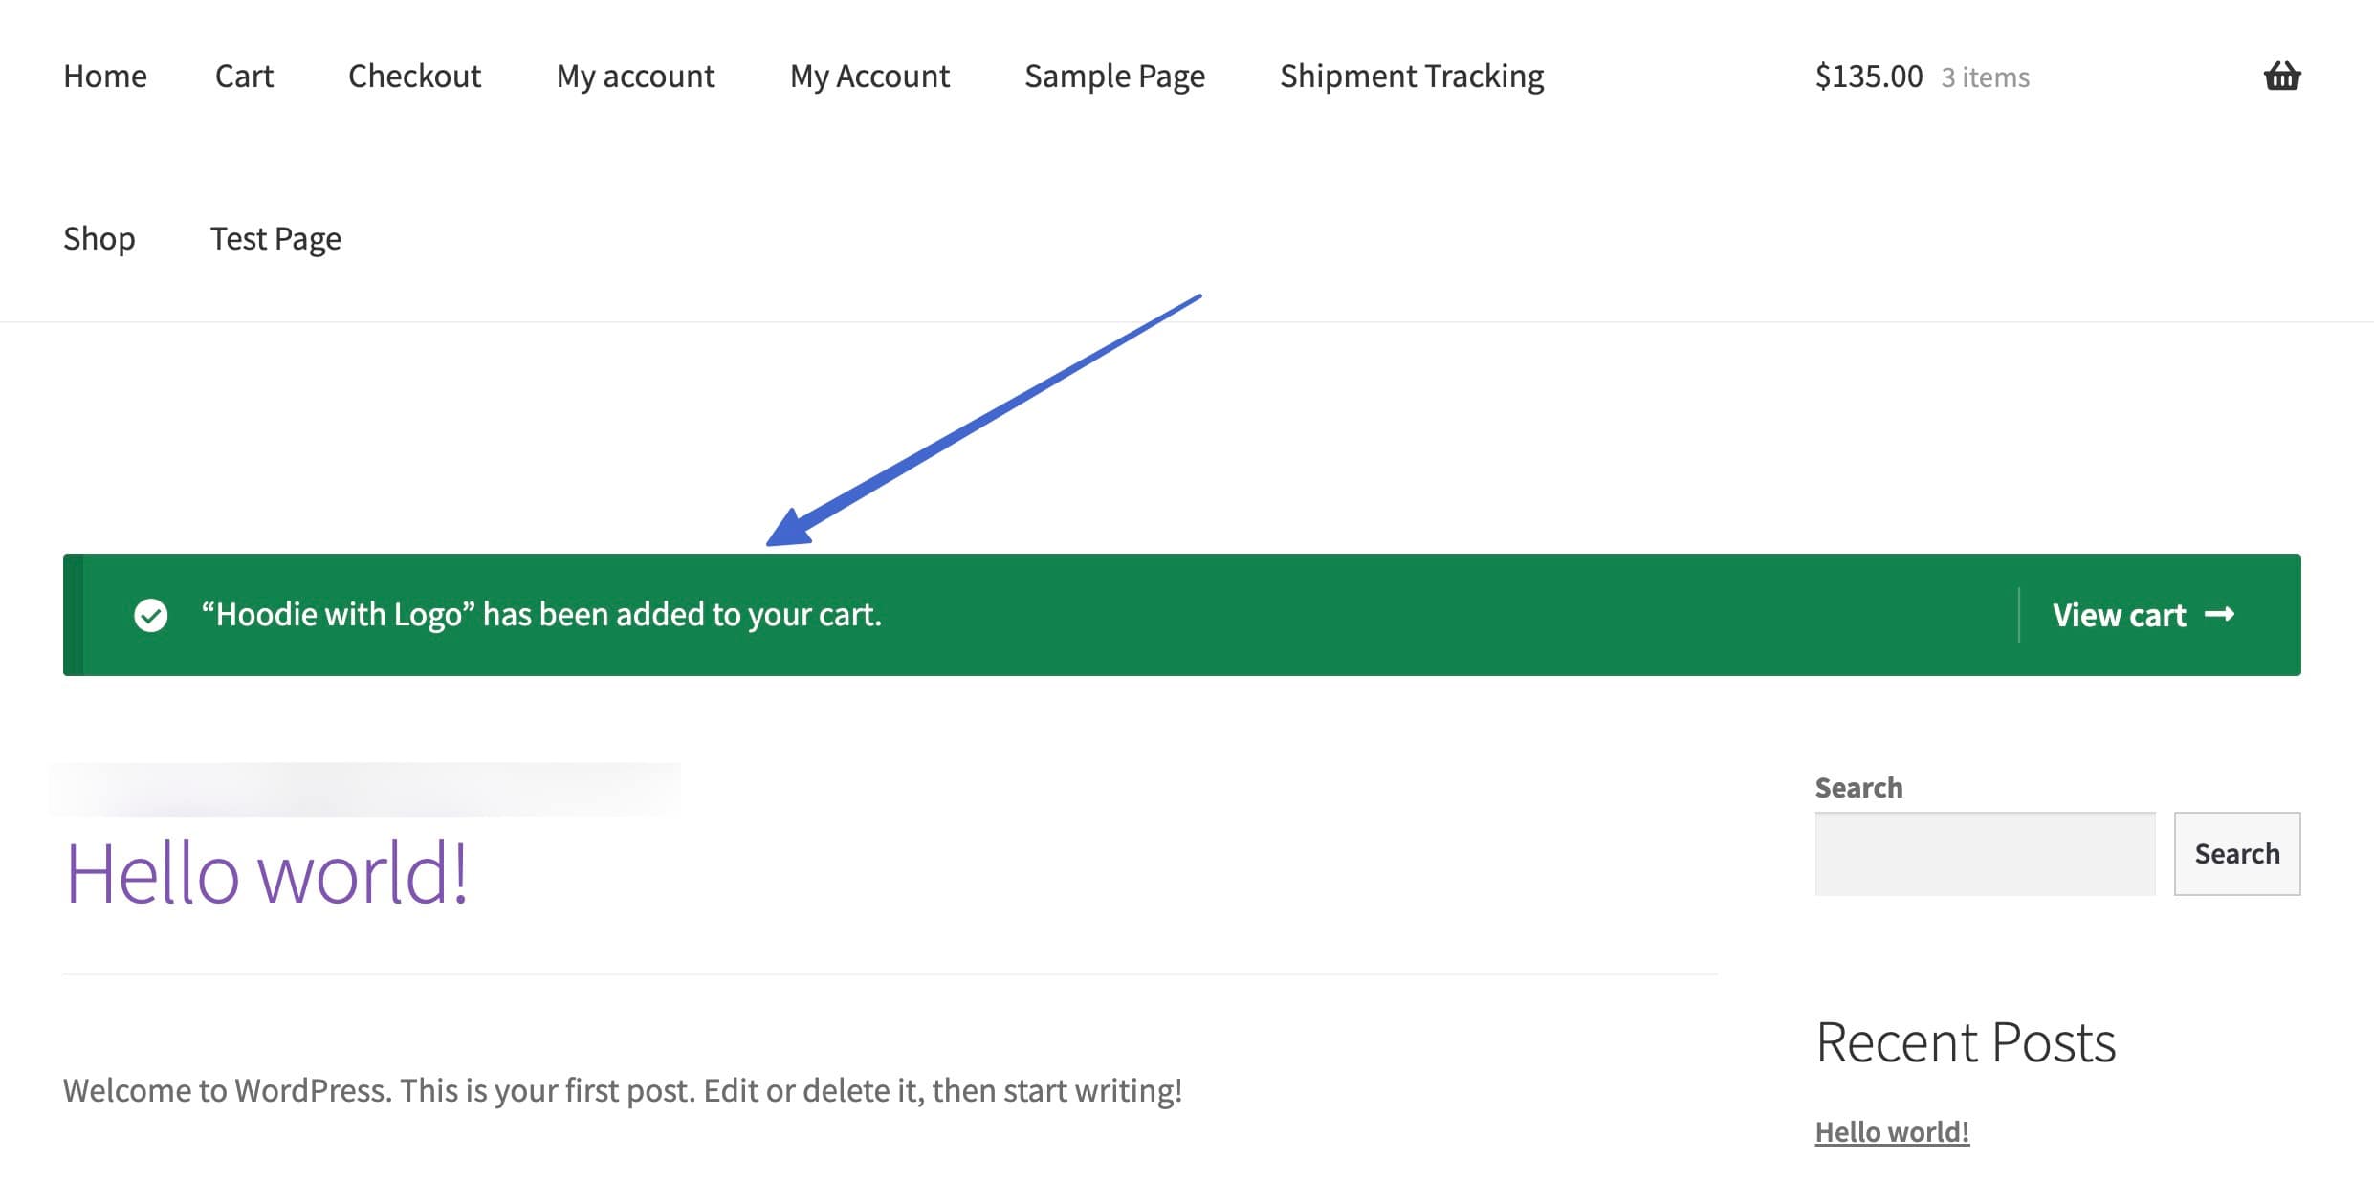Click inside the sidebar search input field

pyautogui.click(x=1984, y=853)
